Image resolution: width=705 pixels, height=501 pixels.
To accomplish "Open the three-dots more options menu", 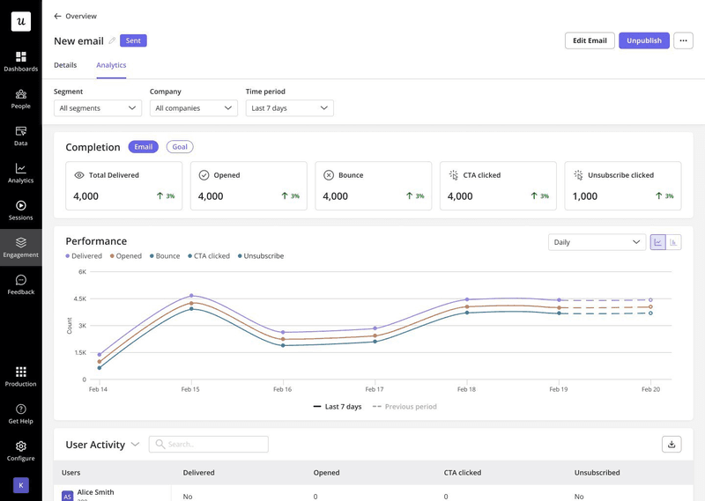I will tap(683, 41).
